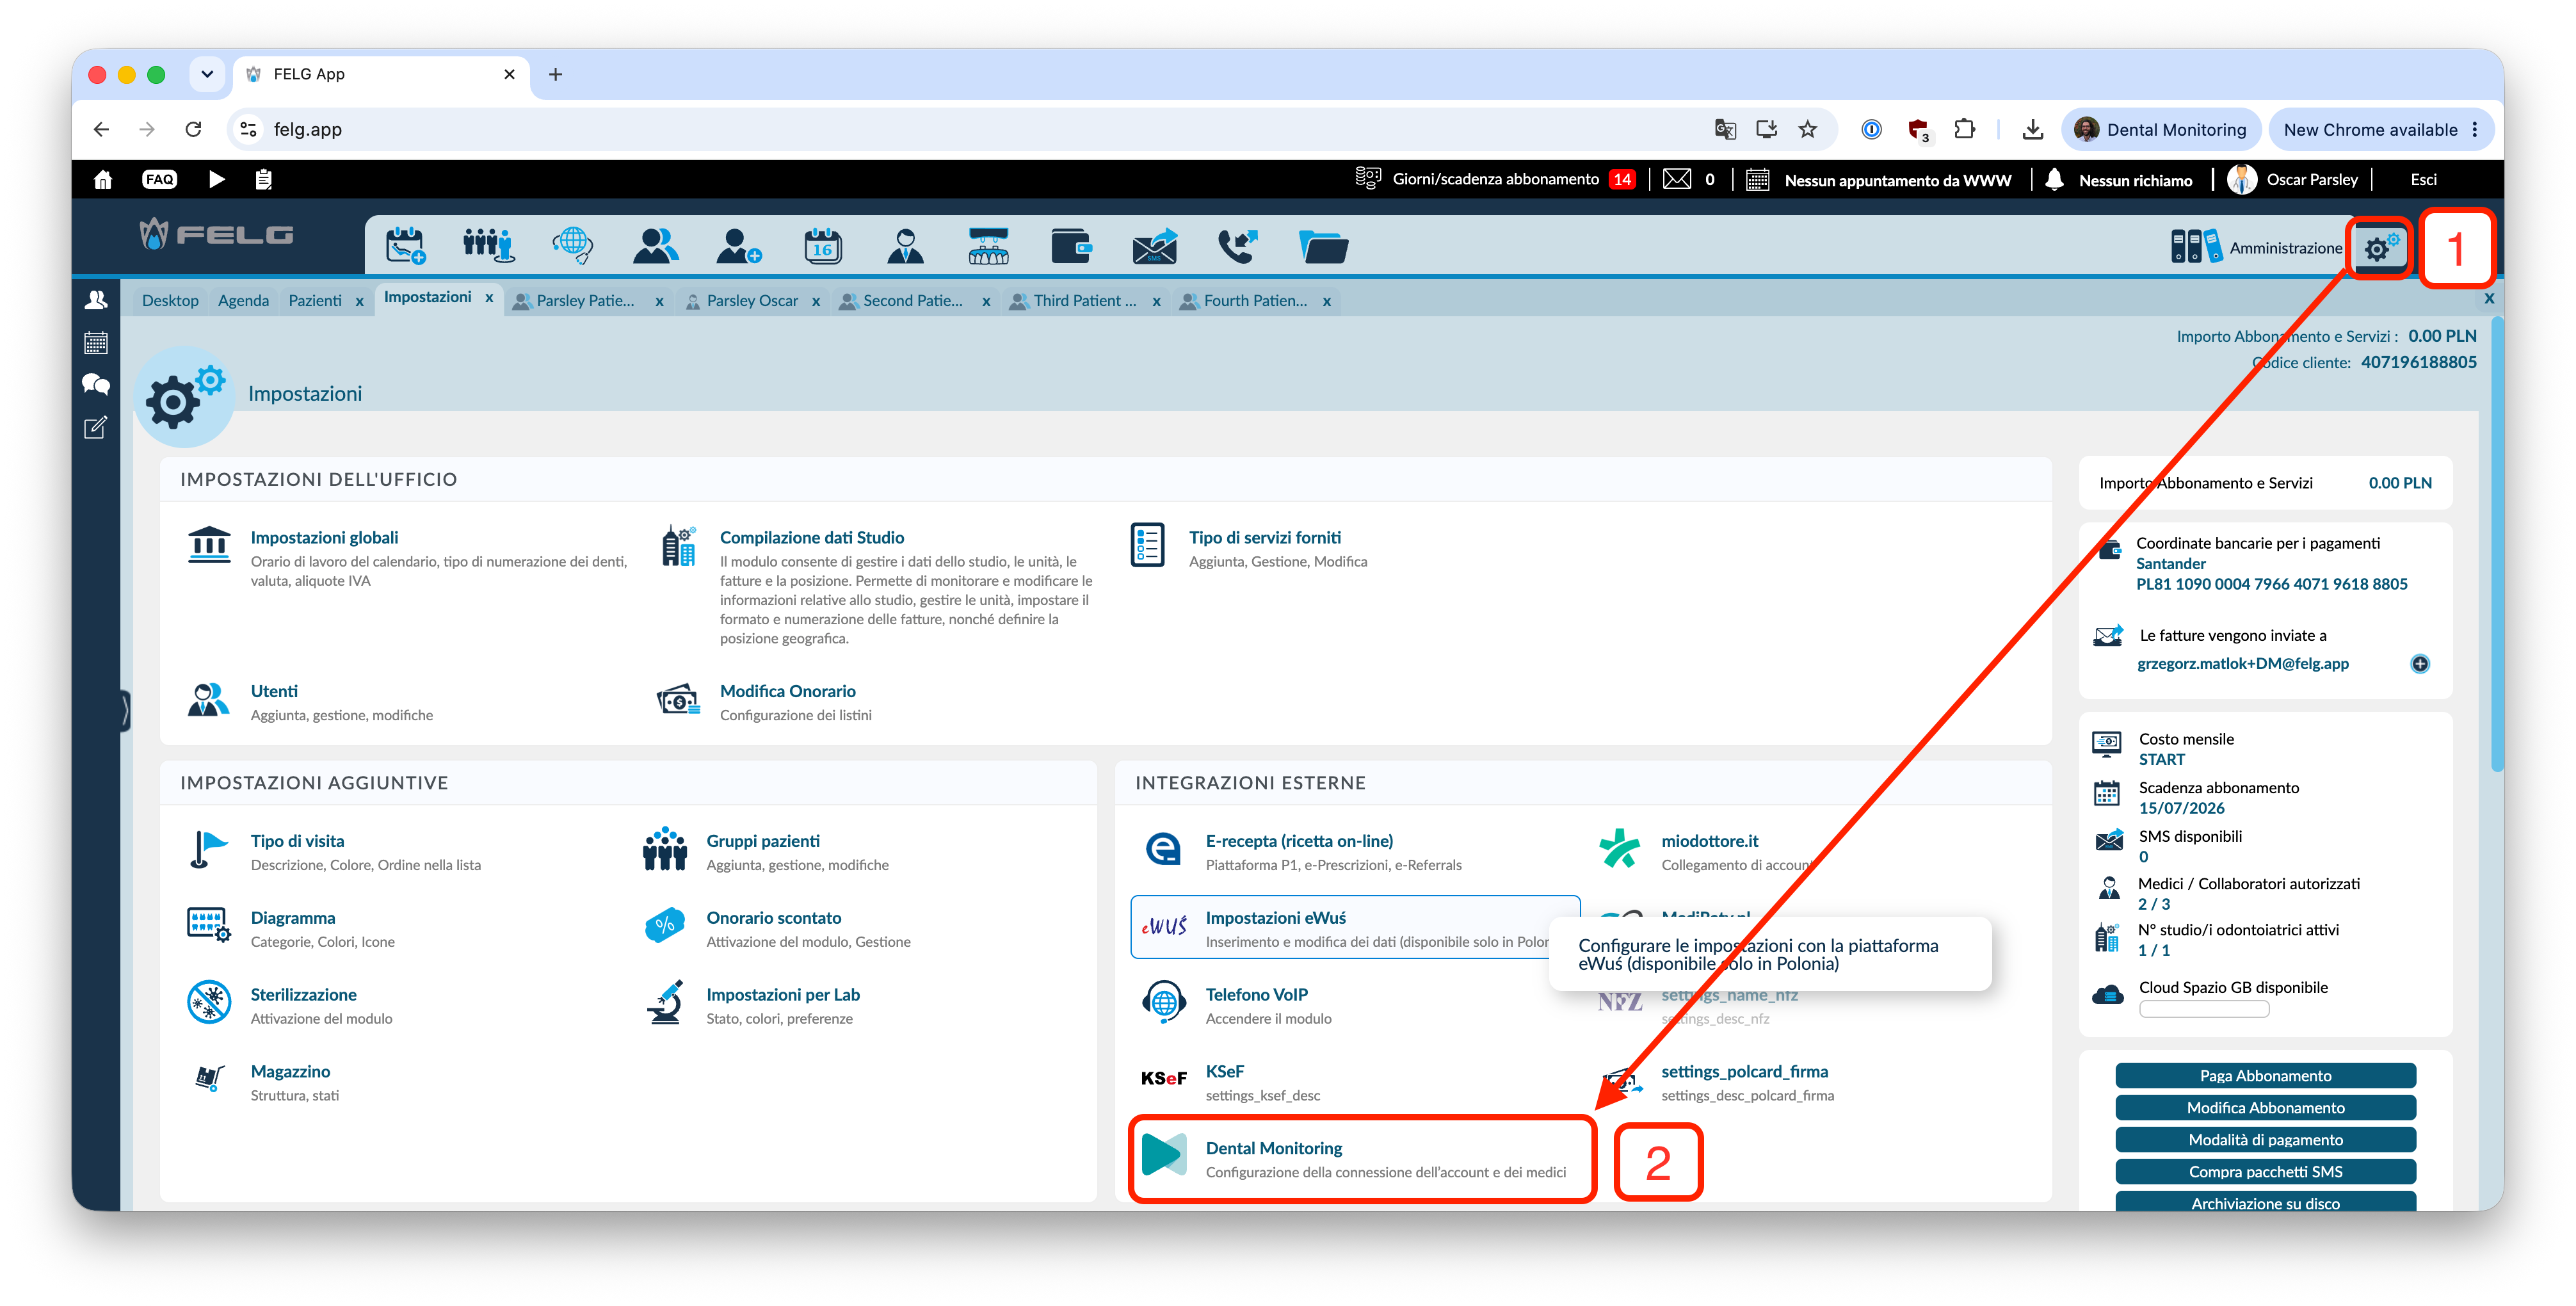The height and width of the screenshot is (1306, 2576).
Task: Open Chrome extensions puzzle icon
Action: (1964, 129)
